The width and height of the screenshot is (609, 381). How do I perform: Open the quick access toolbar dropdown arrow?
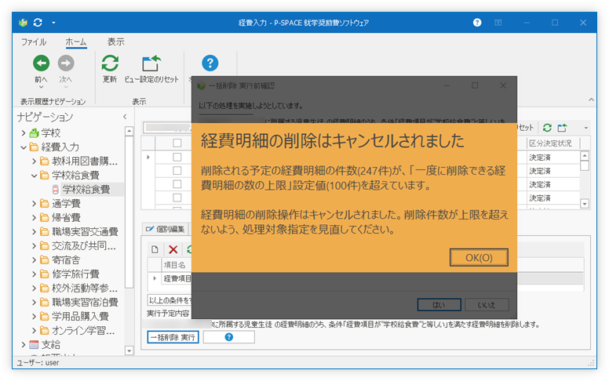tap(53, 23)
